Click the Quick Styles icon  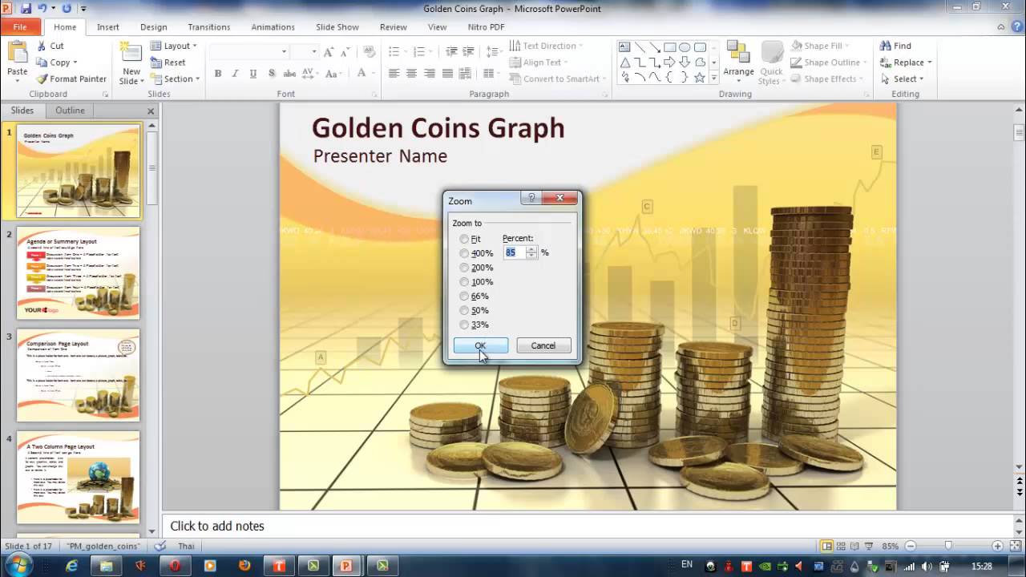[771, 53]
